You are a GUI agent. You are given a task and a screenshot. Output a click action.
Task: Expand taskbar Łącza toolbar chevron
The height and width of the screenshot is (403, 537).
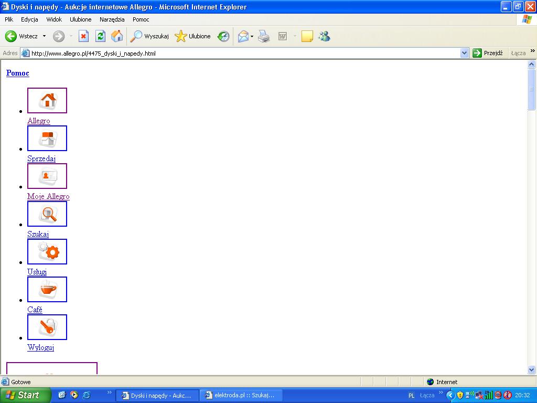(x=441, y=393)
